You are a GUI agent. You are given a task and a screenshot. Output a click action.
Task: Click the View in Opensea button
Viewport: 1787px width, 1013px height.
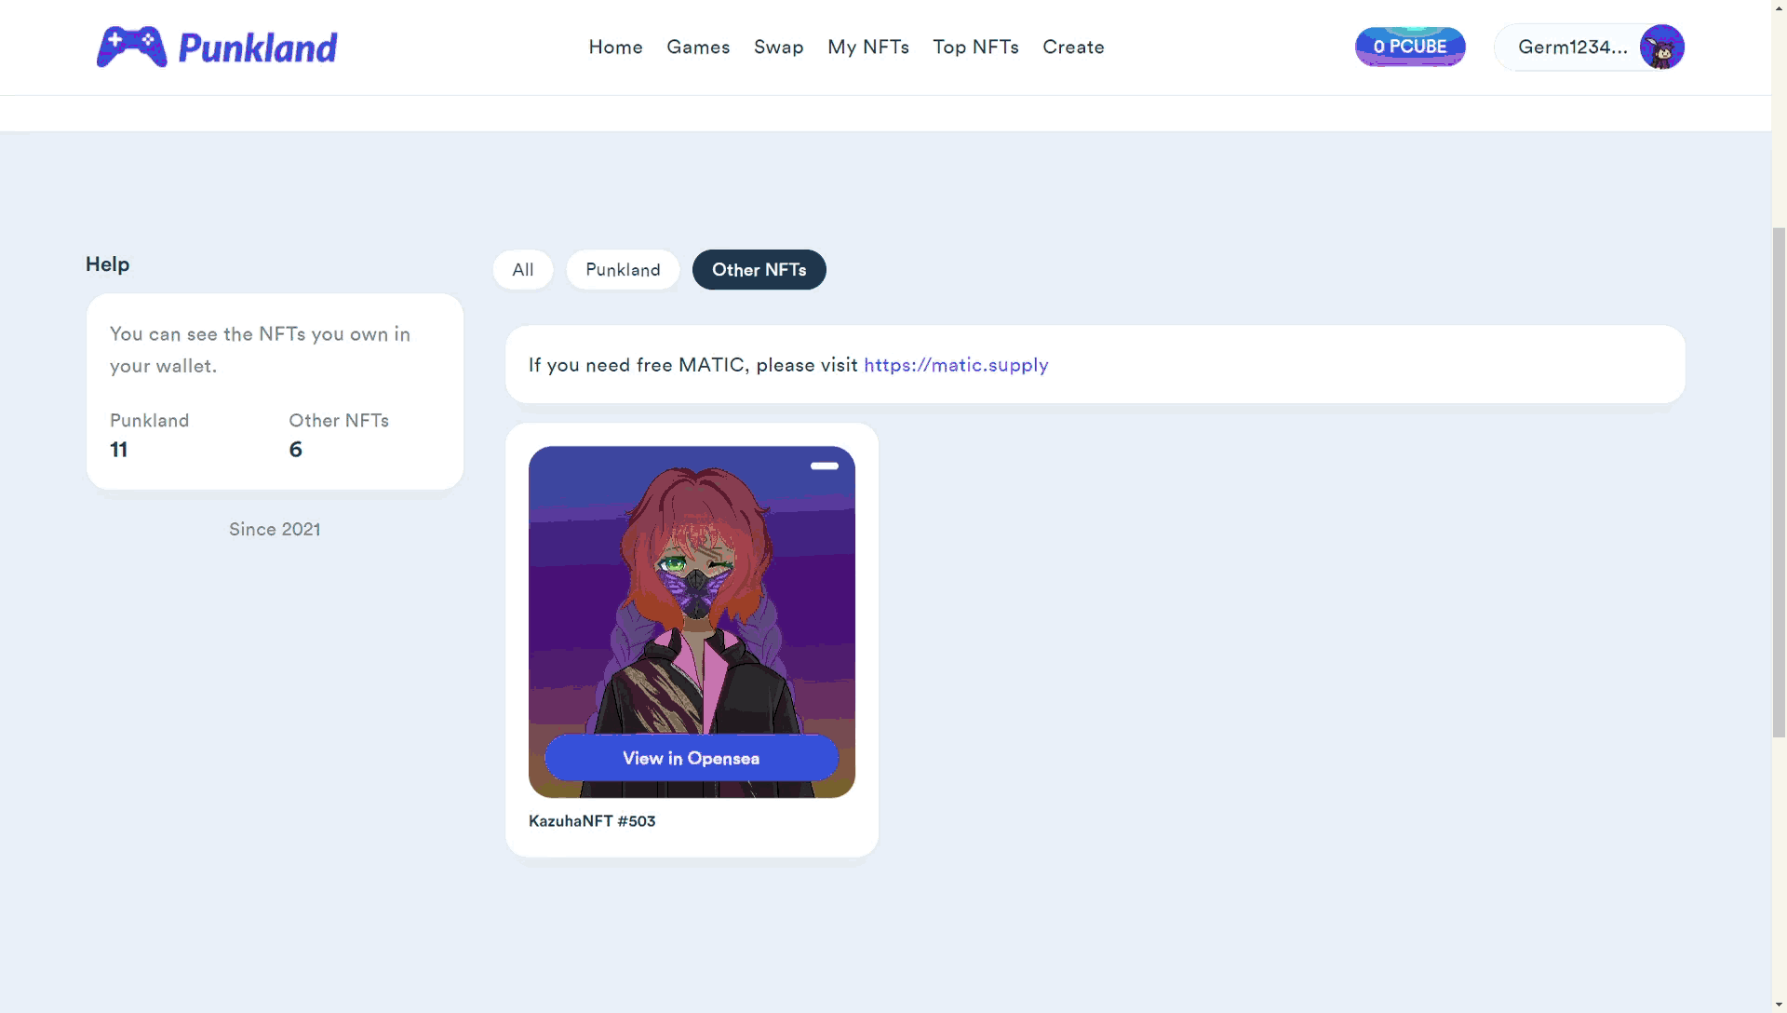(692, 758)
